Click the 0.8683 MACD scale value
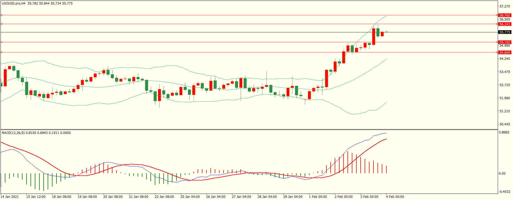 coord(504,132)
